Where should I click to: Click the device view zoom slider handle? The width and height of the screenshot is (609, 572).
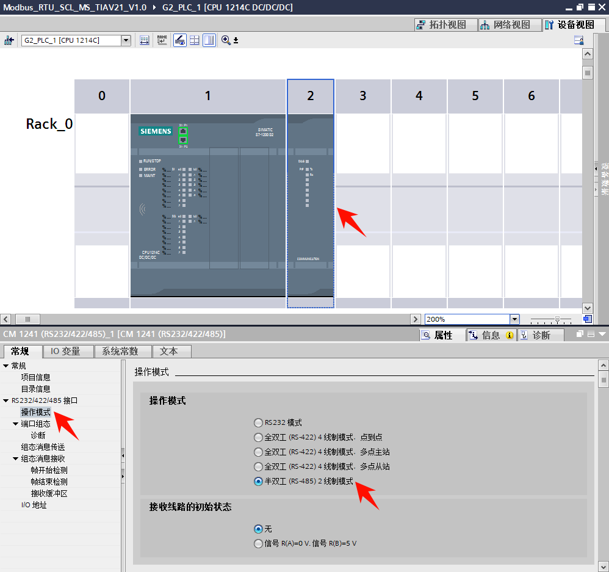click(557, 319)
